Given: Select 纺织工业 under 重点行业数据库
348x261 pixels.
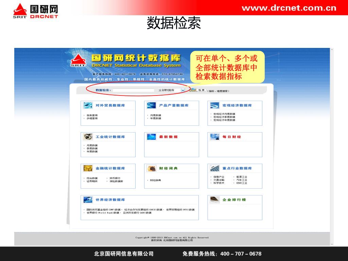Looking at the screenshot, I should pos(242,183).
